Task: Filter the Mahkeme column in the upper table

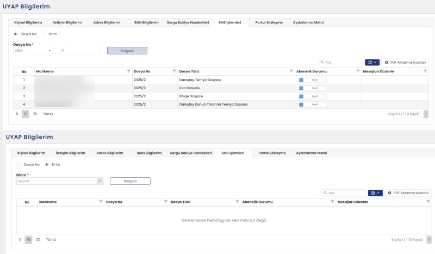Action: (129, 71)
